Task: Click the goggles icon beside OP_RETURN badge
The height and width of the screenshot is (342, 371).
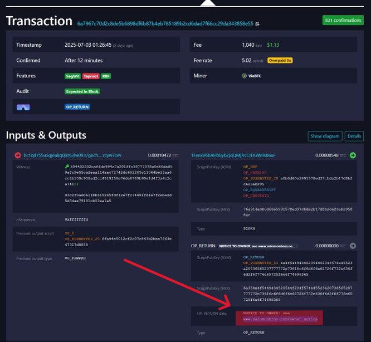Action: (x=23, y=107)
